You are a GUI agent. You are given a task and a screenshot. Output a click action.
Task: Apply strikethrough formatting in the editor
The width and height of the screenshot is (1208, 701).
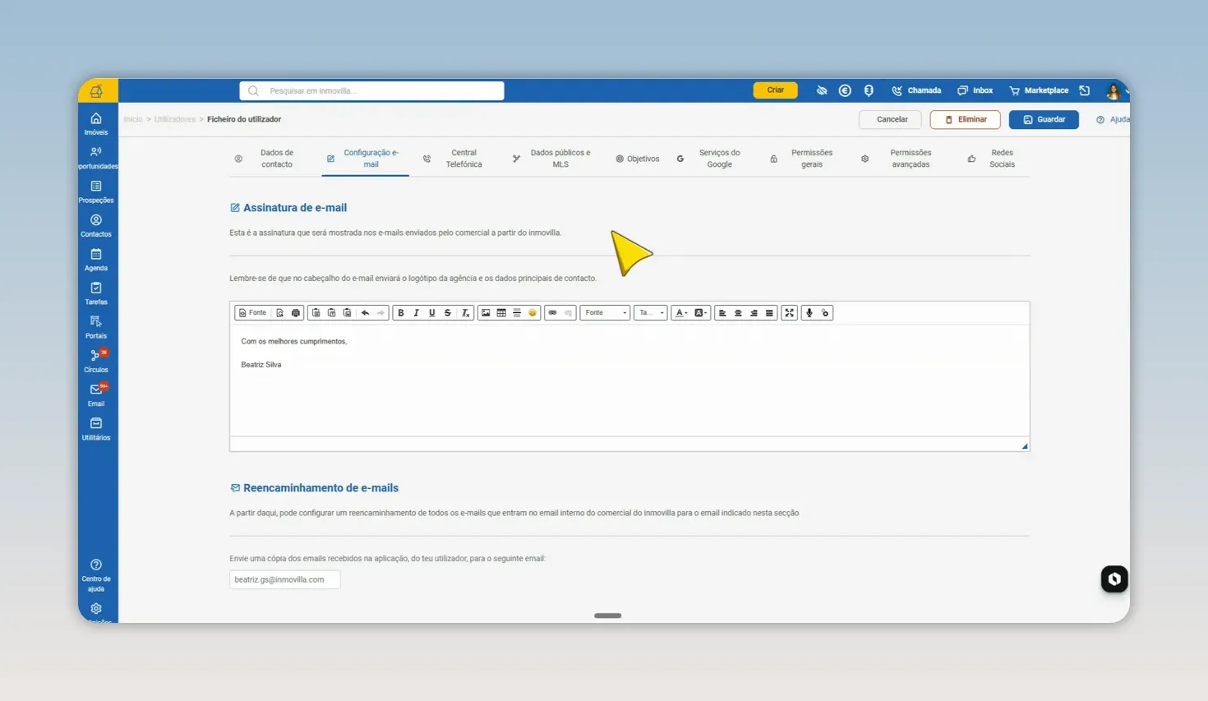coord(448,313)
